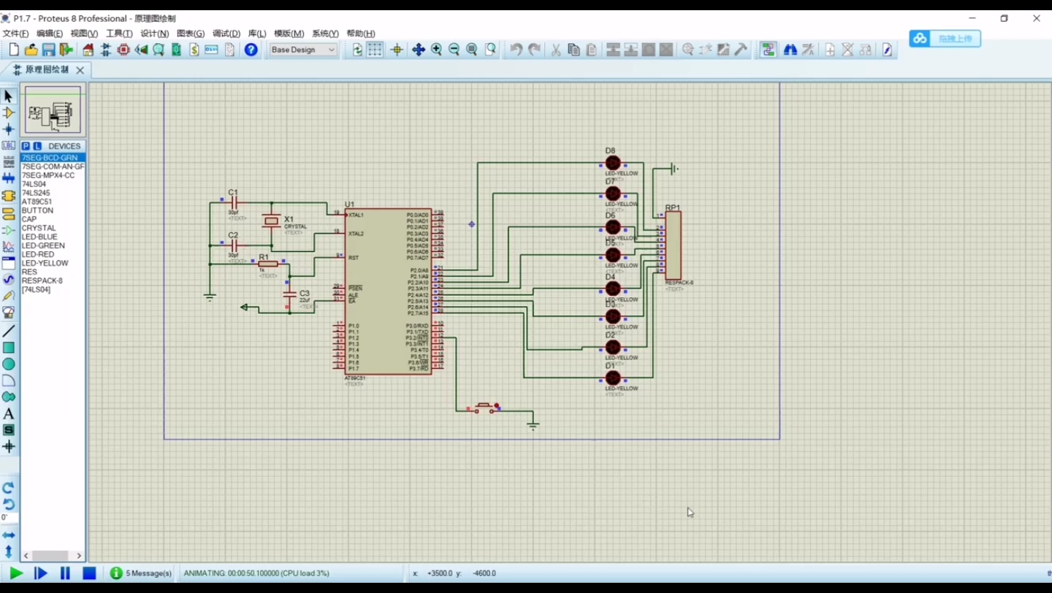Click the schematic overview thumbnail
1052x593 pixels.
(53, 110)
